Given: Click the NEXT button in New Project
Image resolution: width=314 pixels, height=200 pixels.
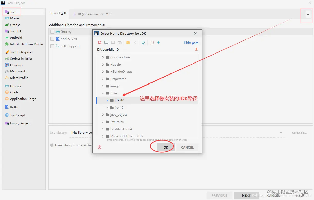Looking at the screenshot, I should point(246,195).
